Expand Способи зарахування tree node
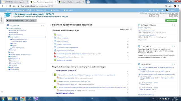This screenshot has height=101, width=181. pyautogui.click(x=11, y=41)
